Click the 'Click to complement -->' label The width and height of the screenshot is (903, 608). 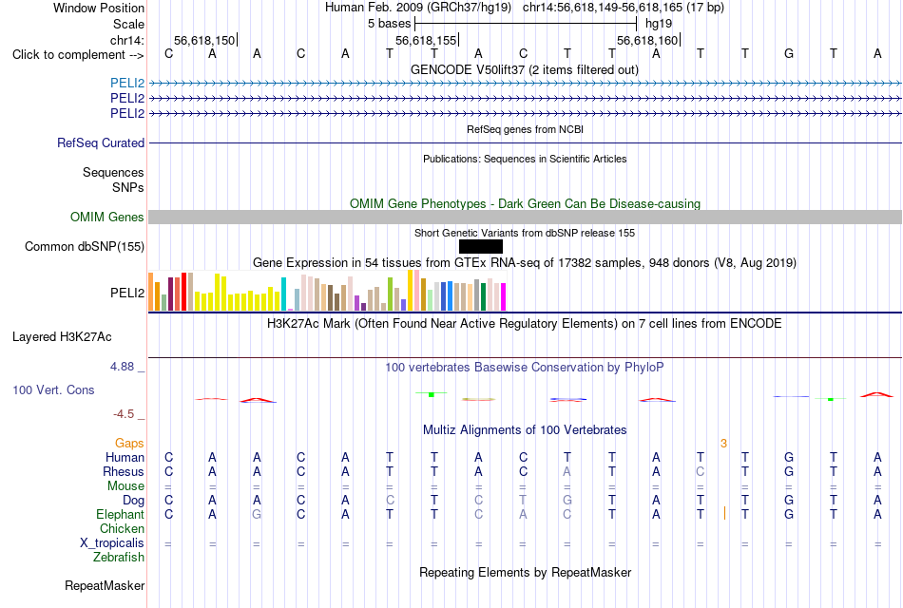(x=78, y=55)
